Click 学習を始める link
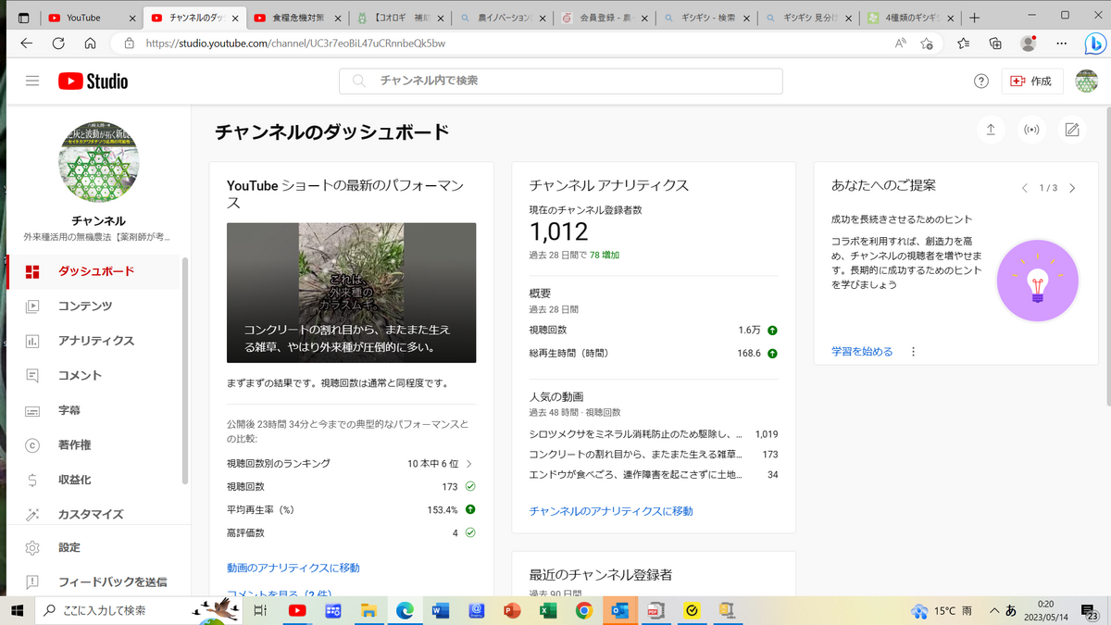Viewport: 1111px width, 625px height. click(x=862, y=352)
